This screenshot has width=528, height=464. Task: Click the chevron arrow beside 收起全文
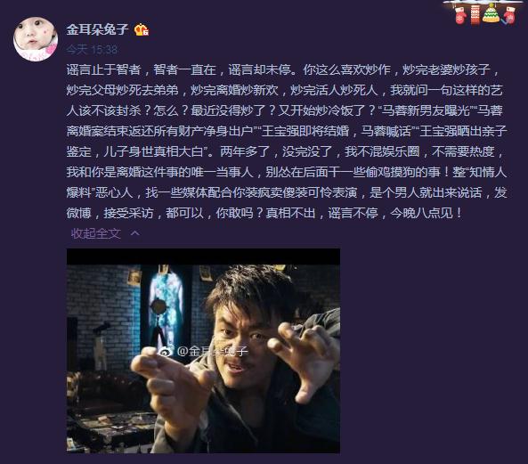(x=134, y=232)
